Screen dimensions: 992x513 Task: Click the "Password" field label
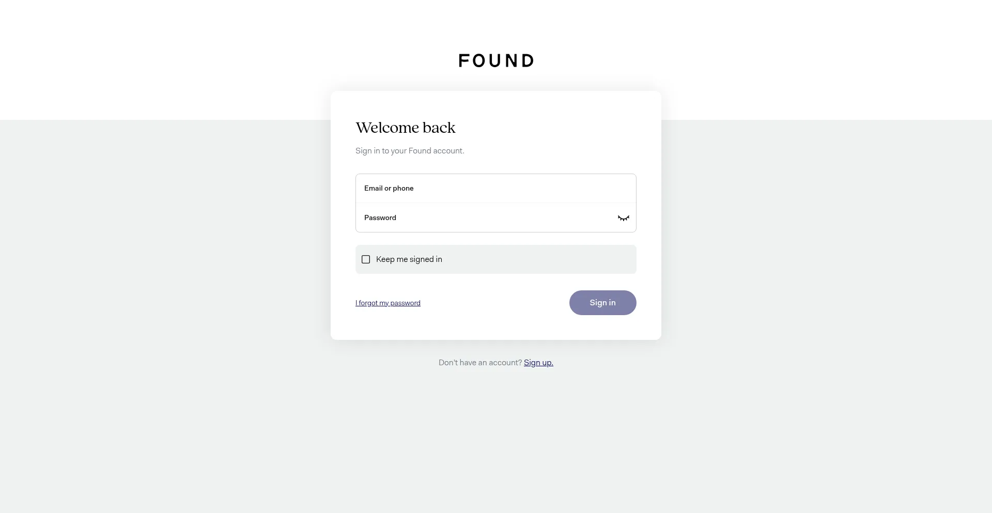380,218
